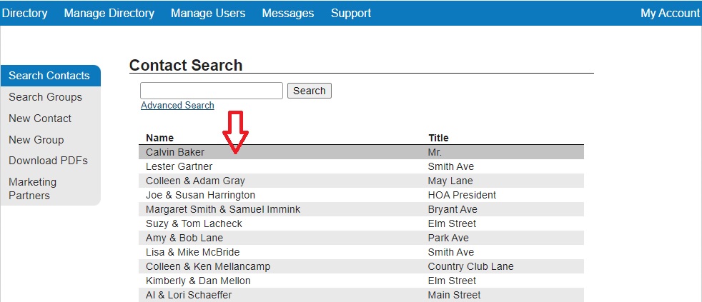Open Lester Gartner's contact entry
The width and height of the screenshot is (702, 302).
179,166
